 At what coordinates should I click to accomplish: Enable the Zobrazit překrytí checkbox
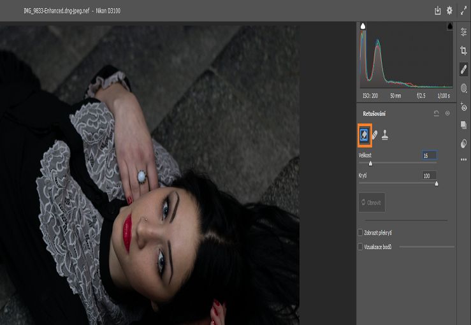360,233
